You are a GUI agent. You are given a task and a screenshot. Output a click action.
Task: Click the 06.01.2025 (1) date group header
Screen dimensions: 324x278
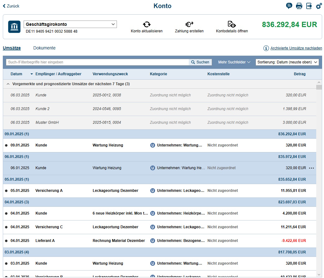[x=160, y=157]
